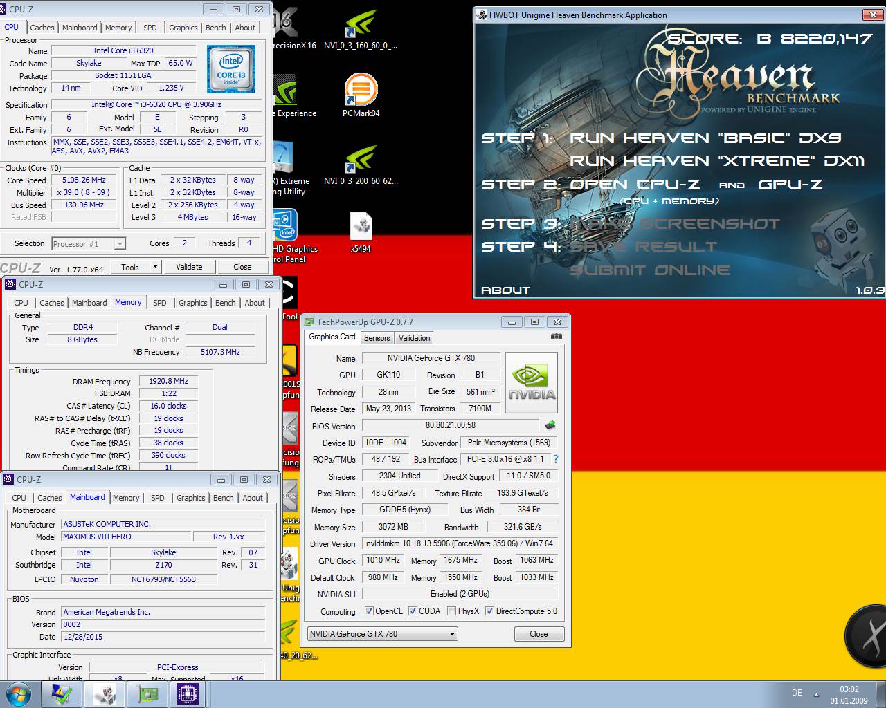The image size is (886, 708).
Task: Click the BIOS Version field 80.80.21.00.58
Action: (450, 425)
